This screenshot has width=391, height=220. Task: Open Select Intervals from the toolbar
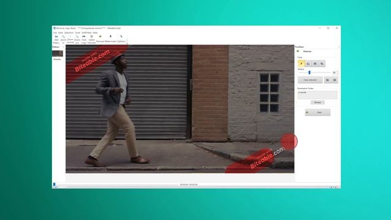point(92,39)
